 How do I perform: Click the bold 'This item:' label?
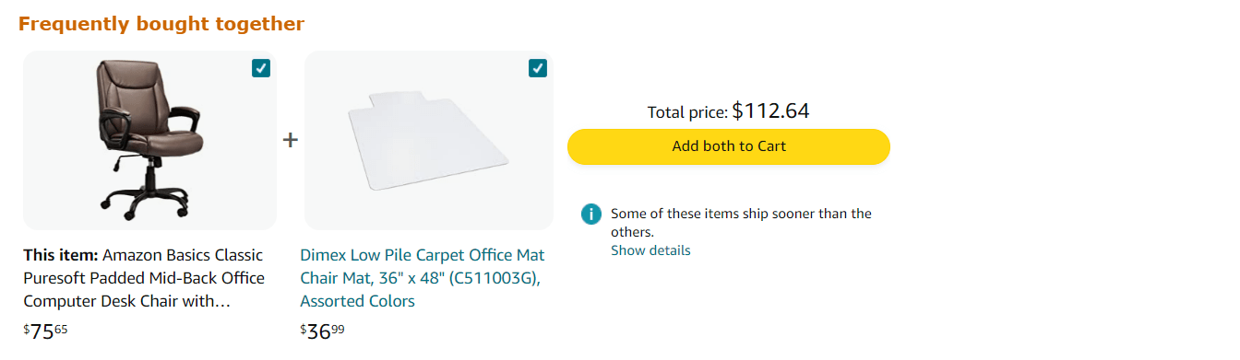tap(61, 255)
